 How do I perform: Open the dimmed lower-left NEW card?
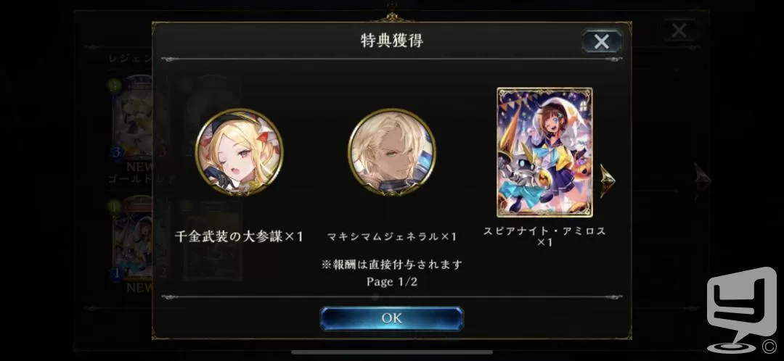click(x=132, y=245)
